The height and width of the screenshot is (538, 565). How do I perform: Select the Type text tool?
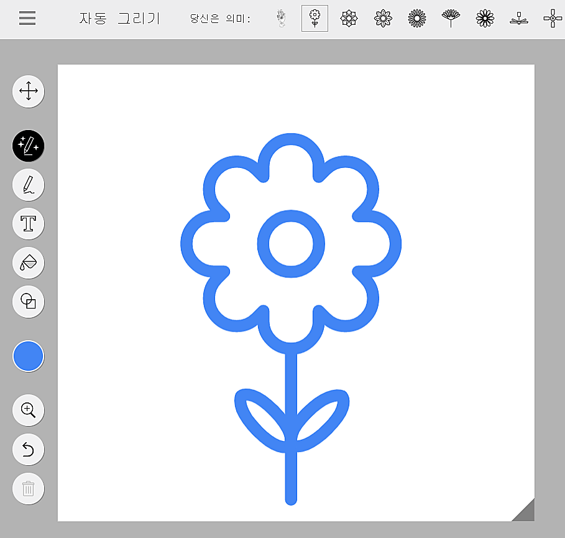click(28, 224)
